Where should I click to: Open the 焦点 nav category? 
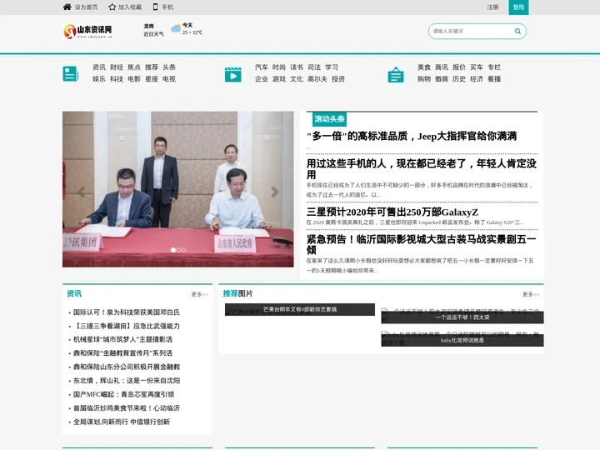(x=134, y=67)
